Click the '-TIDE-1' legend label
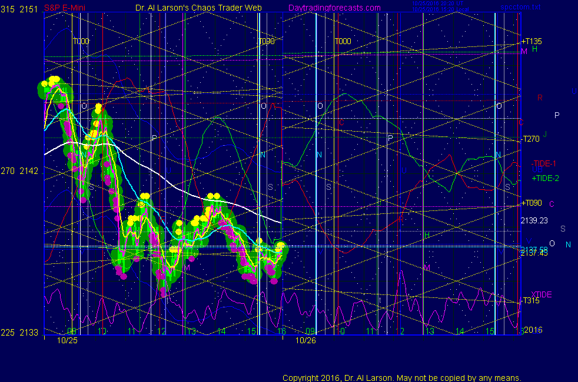 click(x=543, y=163)
